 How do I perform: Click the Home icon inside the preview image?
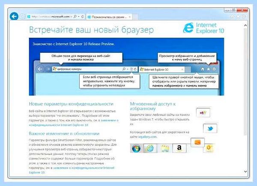[x=203, y=69]
